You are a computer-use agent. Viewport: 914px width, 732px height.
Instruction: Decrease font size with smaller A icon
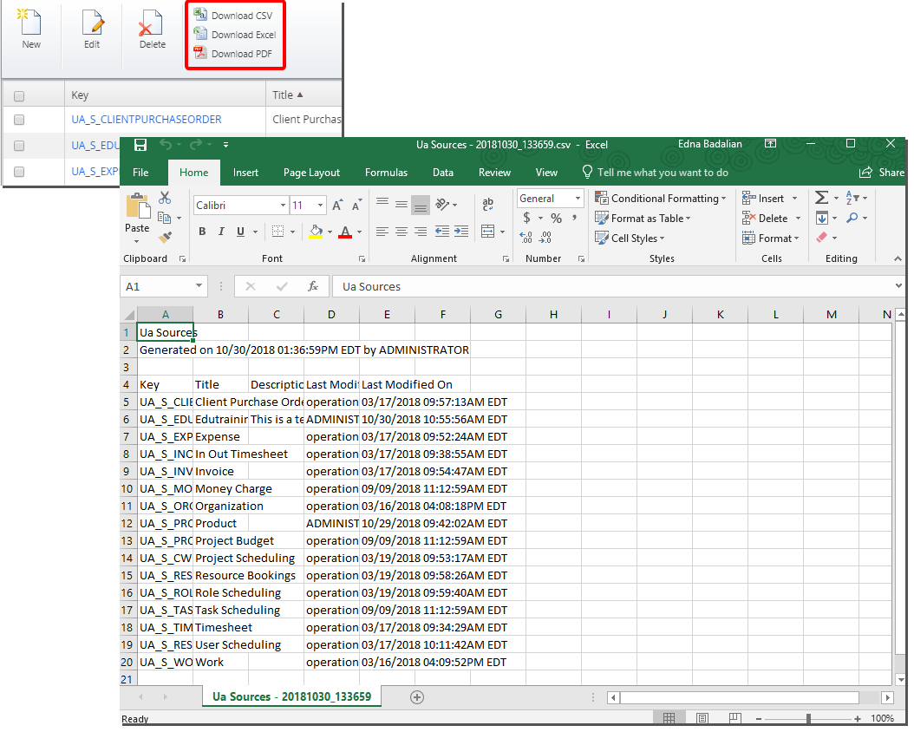pyautogui.click(x=356, y=206)
